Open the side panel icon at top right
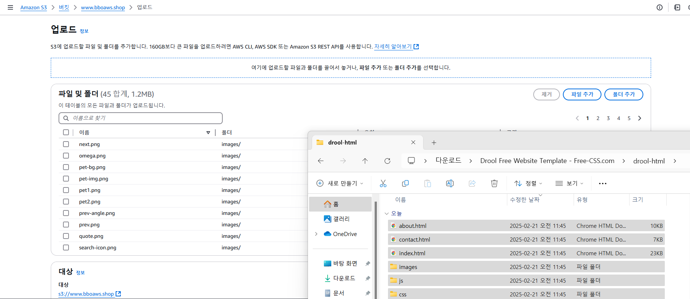 677,7
